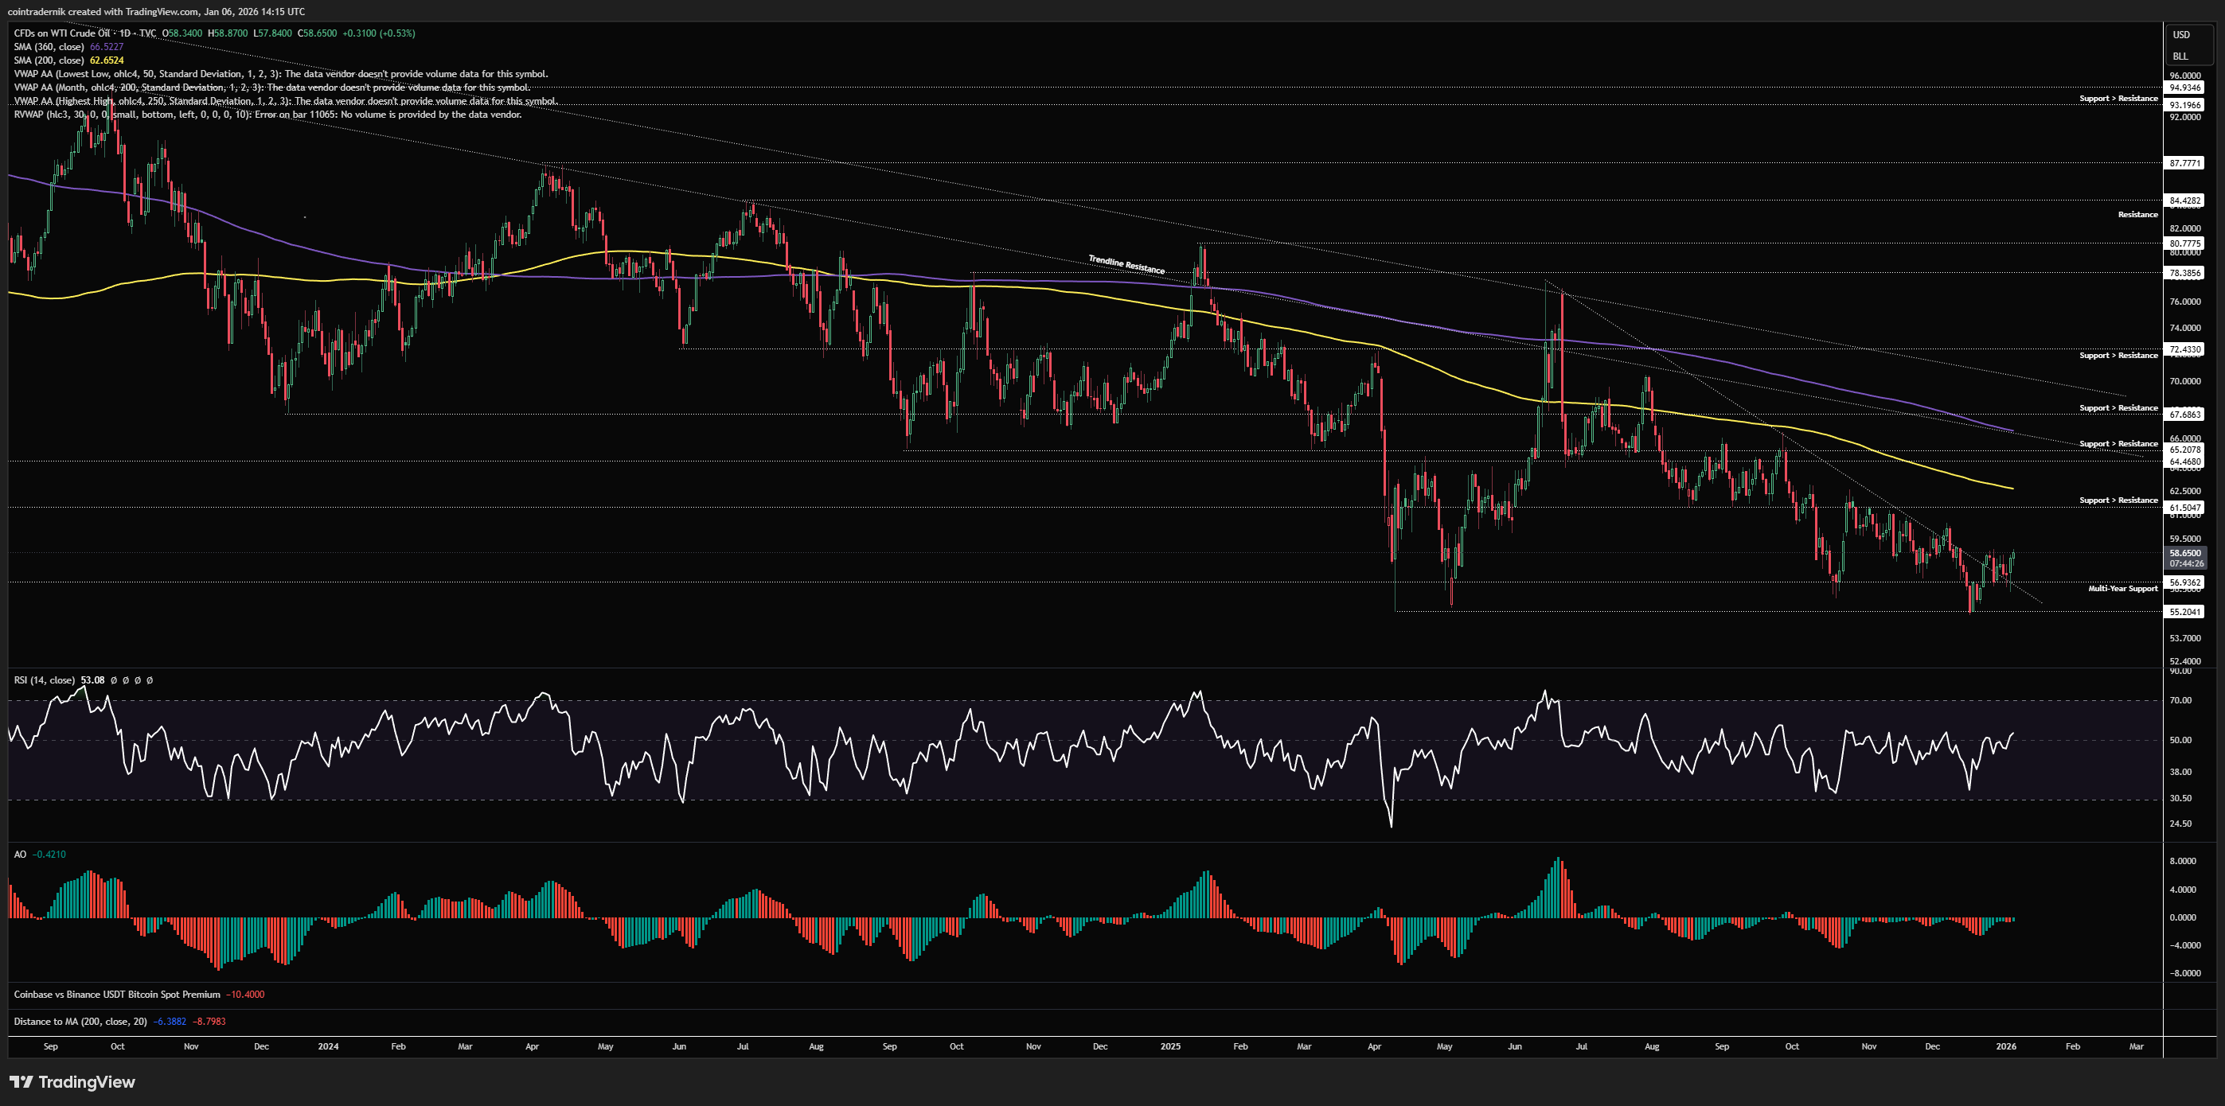Select the SMA (200, close) legend entry
Screen dimensions: 2225x1106
[x=49, y=60]
